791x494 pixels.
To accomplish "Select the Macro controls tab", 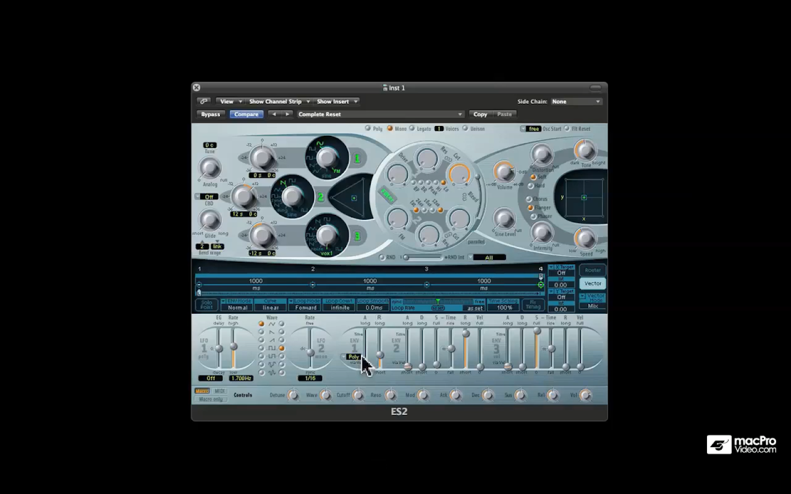I will 202,391.
